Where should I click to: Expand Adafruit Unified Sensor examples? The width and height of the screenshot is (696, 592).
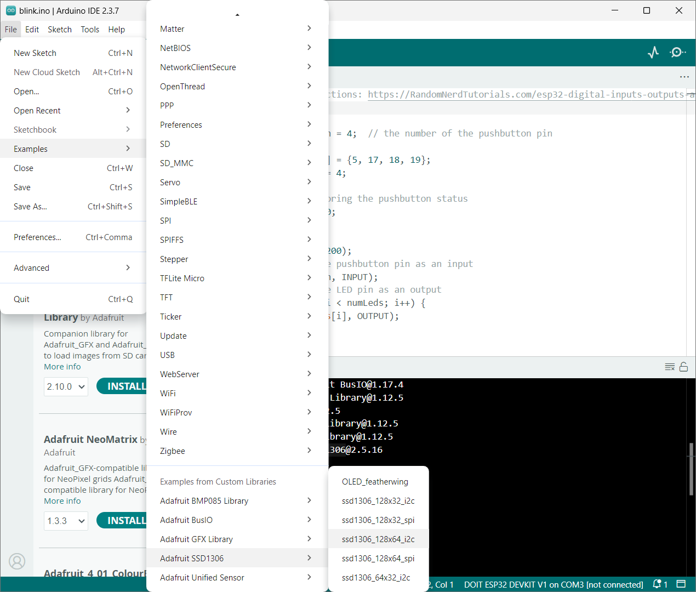click(x=237, y=578)
